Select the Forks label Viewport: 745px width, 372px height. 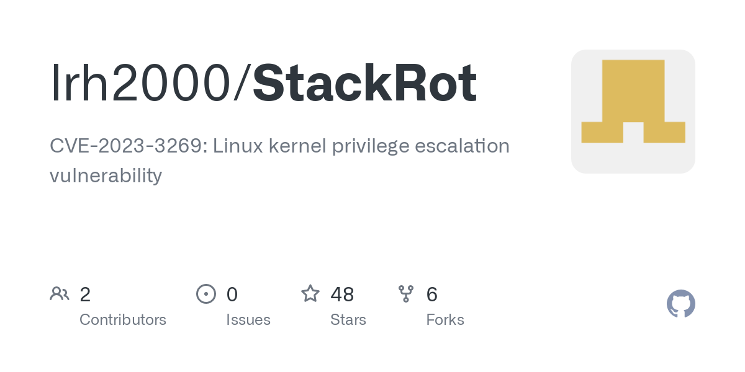[445, 320]
